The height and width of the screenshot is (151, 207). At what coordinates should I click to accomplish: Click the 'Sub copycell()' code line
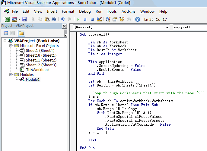[x=94, y=34]
